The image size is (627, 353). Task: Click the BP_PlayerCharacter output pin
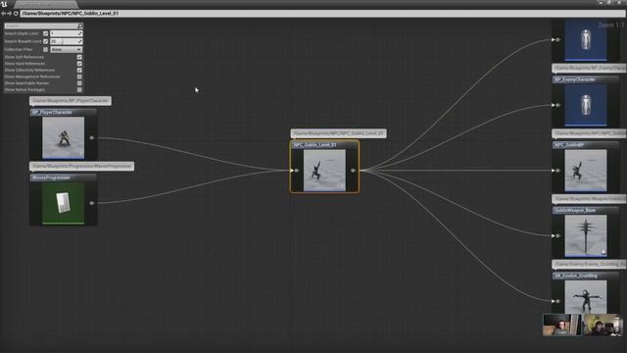click(91, 137)
